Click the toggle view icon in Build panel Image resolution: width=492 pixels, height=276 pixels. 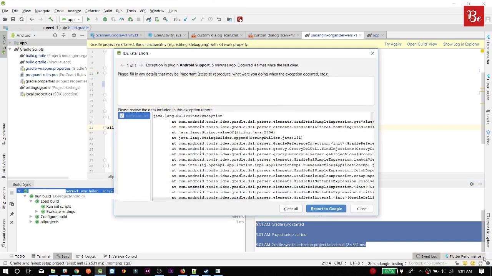[x=12, y=204]
